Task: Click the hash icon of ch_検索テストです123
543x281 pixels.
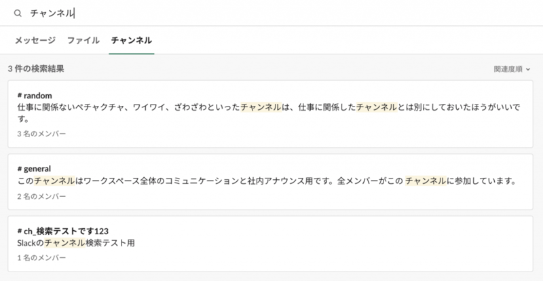Action: 20,231
